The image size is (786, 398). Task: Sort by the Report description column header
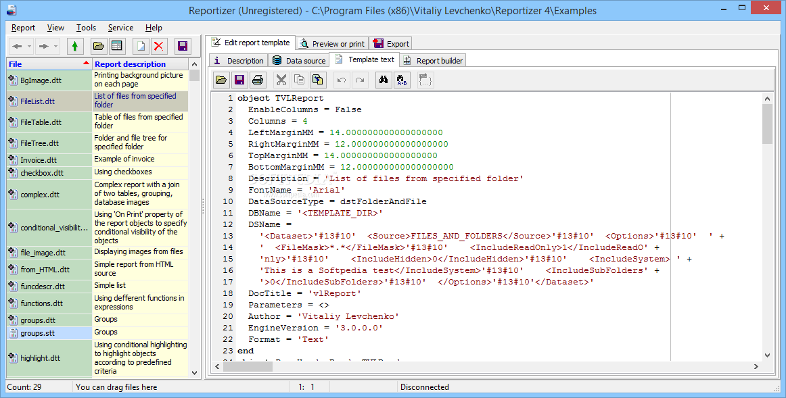click(x=141, y=64)
